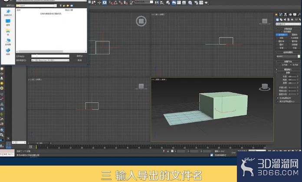Select the Lights category icon
This screenshot has width=302, height=182.
point(285,19)
